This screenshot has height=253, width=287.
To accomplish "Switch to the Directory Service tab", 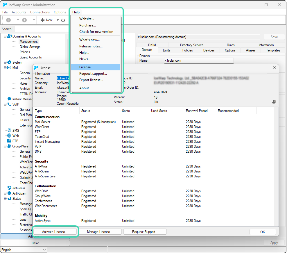I will [x=192, y=45].
